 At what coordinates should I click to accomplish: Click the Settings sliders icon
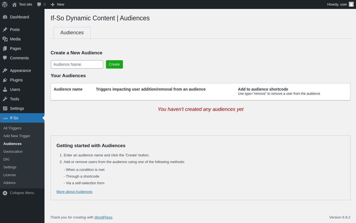pos(5,108)
